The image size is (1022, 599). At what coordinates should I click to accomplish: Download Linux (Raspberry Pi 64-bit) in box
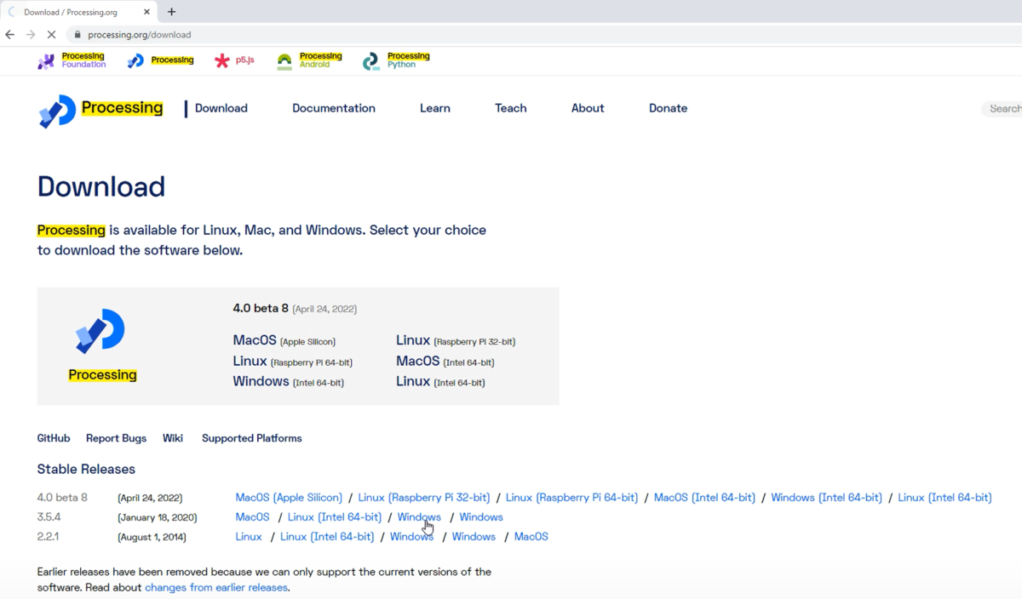click(293, 361)
